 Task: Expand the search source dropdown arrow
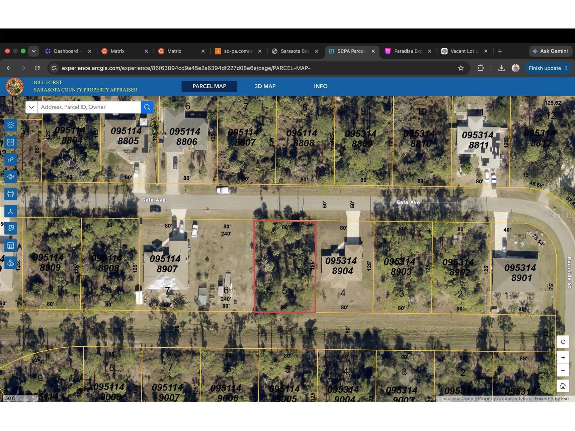pos(31,107)
